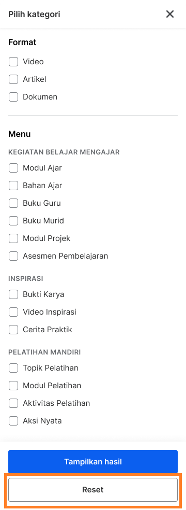Check the Aktivitas Pelatihan checkbox
186x510 pixels.
coord(13,403)
